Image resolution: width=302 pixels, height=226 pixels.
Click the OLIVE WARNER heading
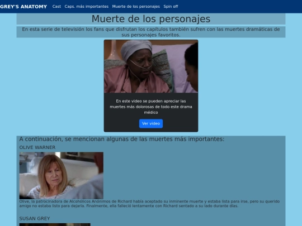[x=37, y=147]
